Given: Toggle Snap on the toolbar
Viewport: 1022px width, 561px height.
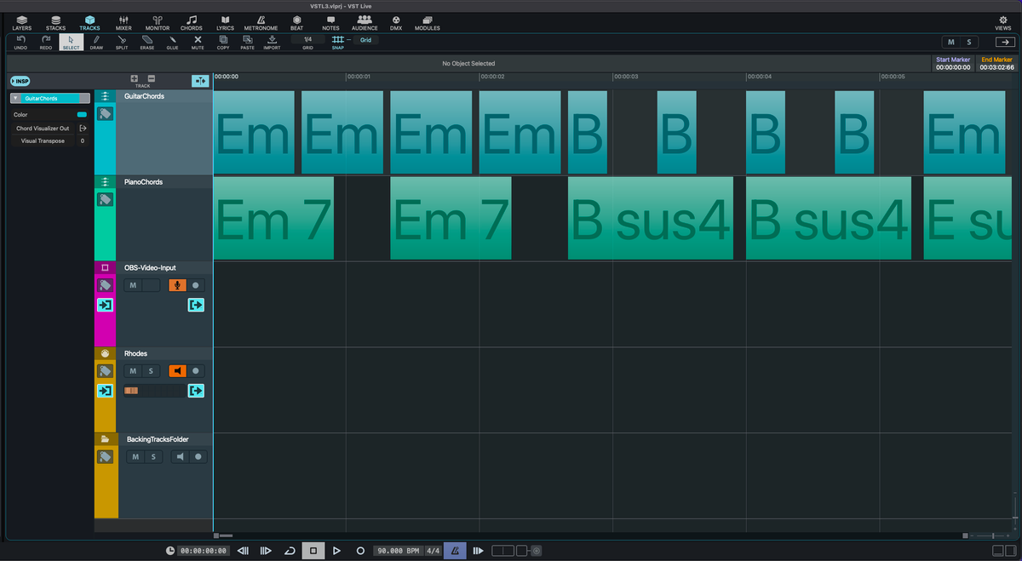Looking at the screenshot, I should (338, 42).
